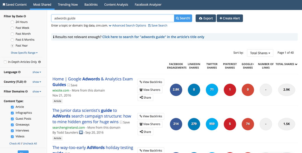This screenshot has height=153, width=302.
Task: Open the Saved Content tab
Action: tap(15, 5)
